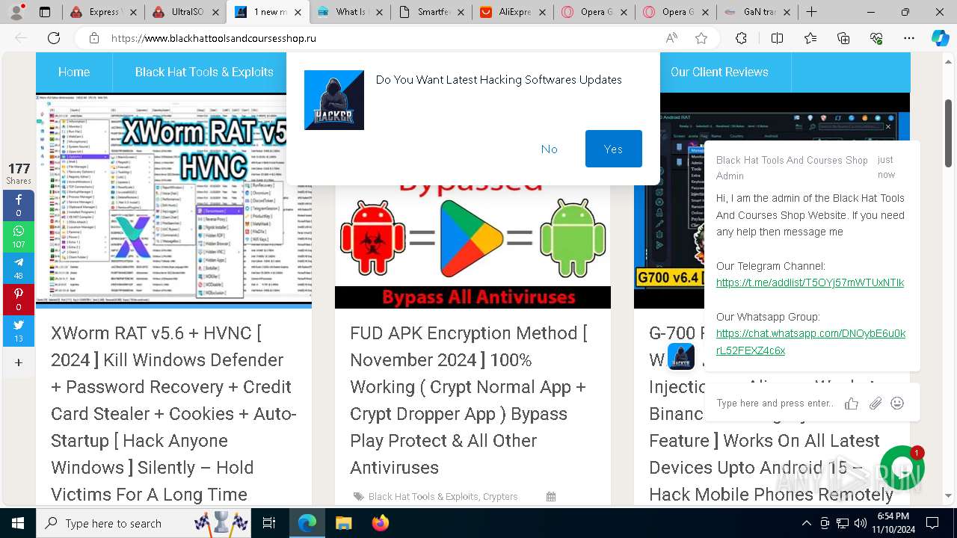Open the network status tray icon
This screenshot has height=538, width=957.
point(843,523)
